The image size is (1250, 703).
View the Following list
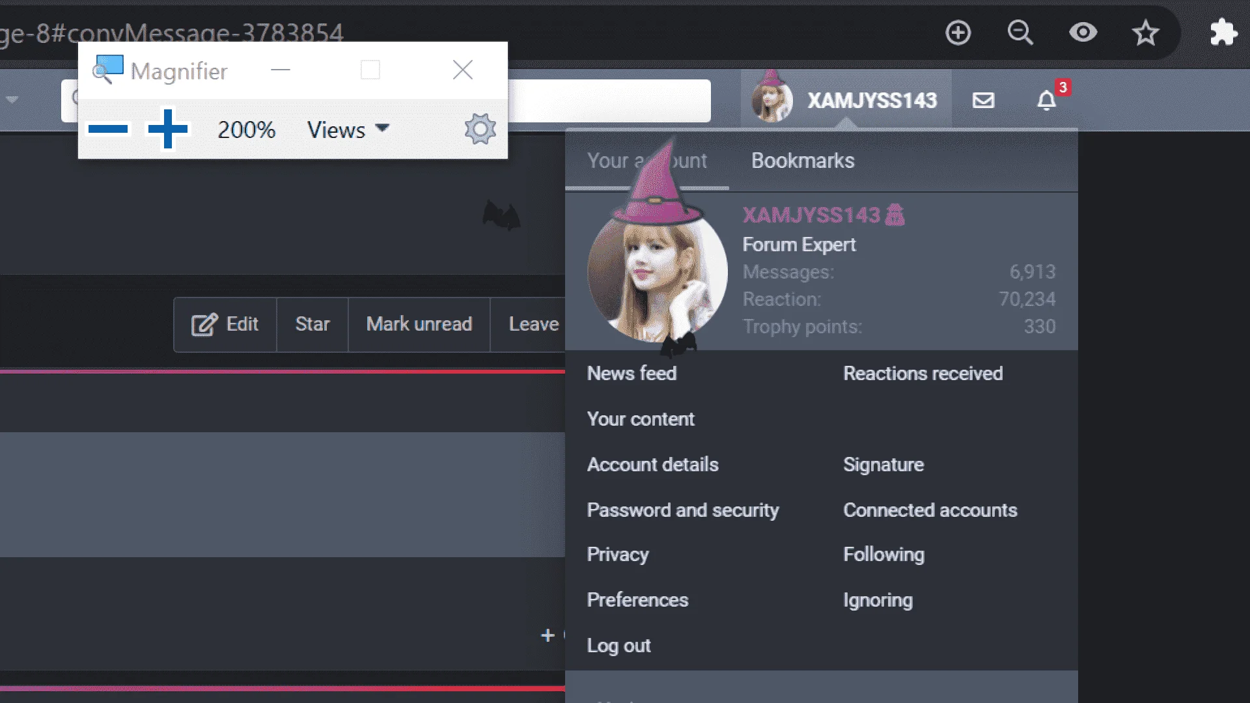[883, 555]
